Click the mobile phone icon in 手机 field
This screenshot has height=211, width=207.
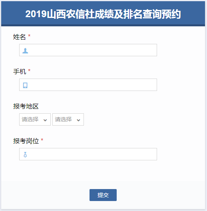(25, 85)
